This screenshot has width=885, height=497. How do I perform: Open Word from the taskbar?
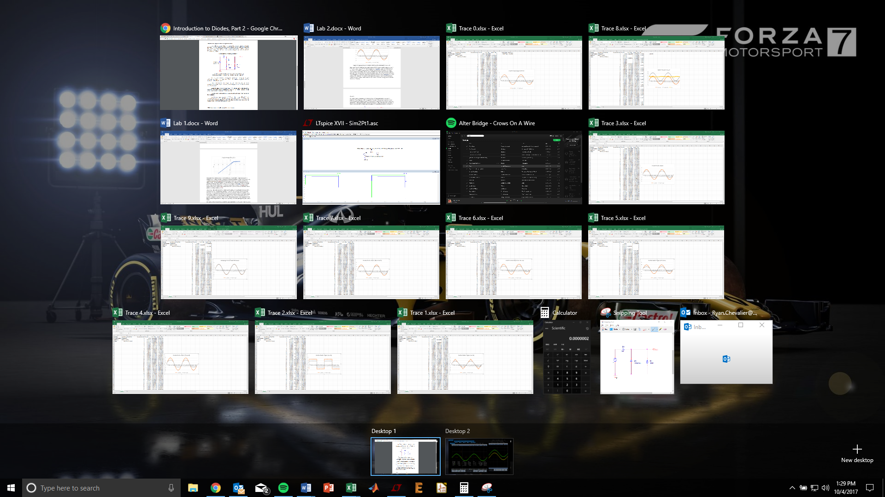[x=306, y=488]
